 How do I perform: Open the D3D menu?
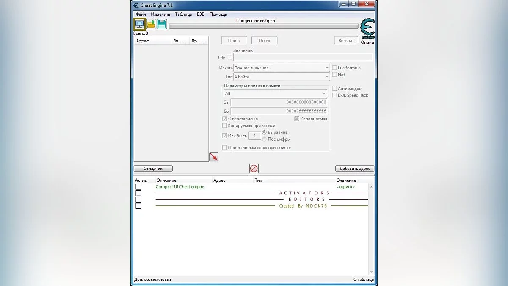[x=201, y=14]
